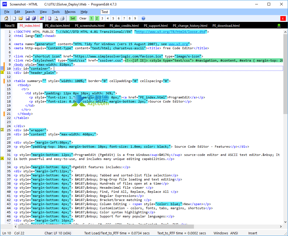Click the text 'Regular Expressions' on line 41
The width and height of the screenshot is (288, 236).
(118, 196)
